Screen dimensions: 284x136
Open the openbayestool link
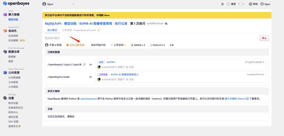click(89, 99)
